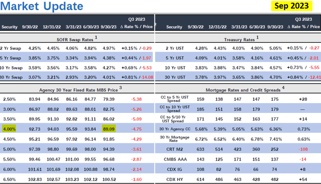Select the Market Update title

42,6
